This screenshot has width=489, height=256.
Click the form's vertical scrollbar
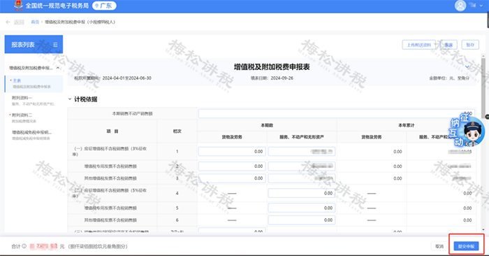click(483, 87)
